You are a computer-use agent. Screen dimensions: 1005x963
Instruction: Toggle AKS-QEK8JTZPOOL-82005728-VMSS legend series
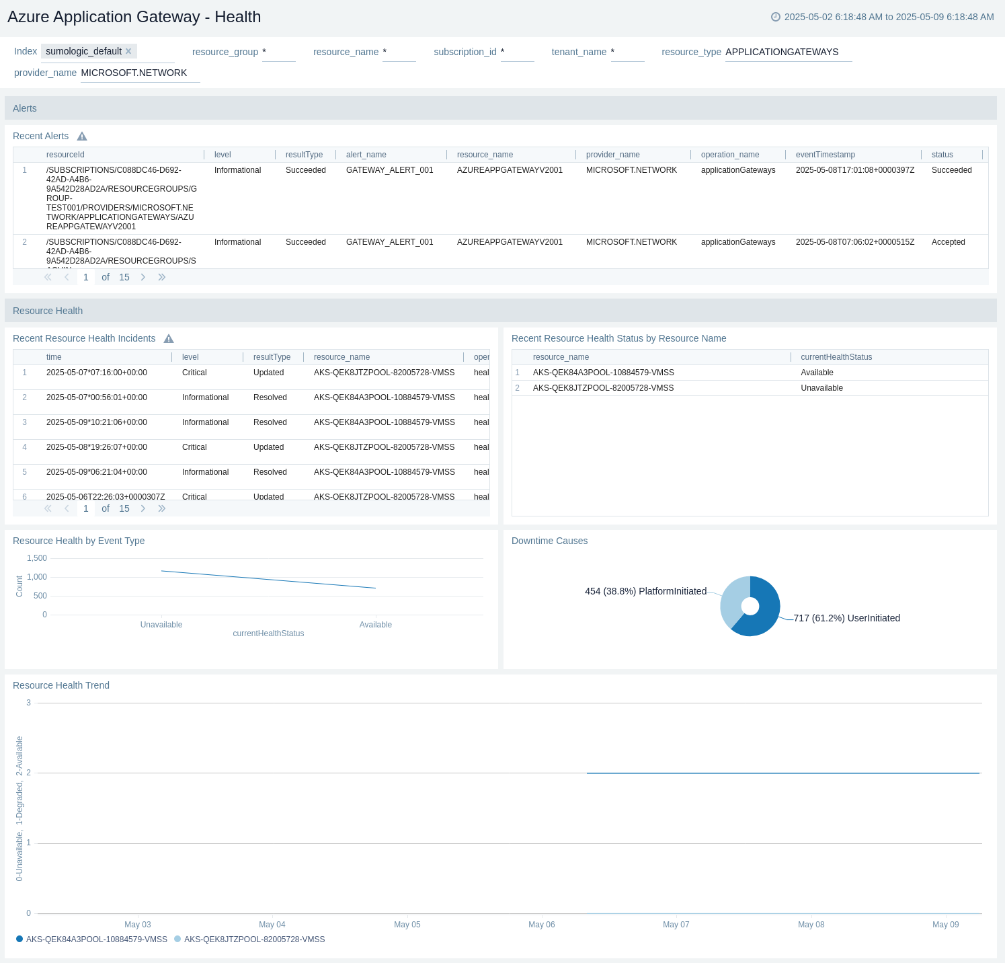(x=249, y=939)
